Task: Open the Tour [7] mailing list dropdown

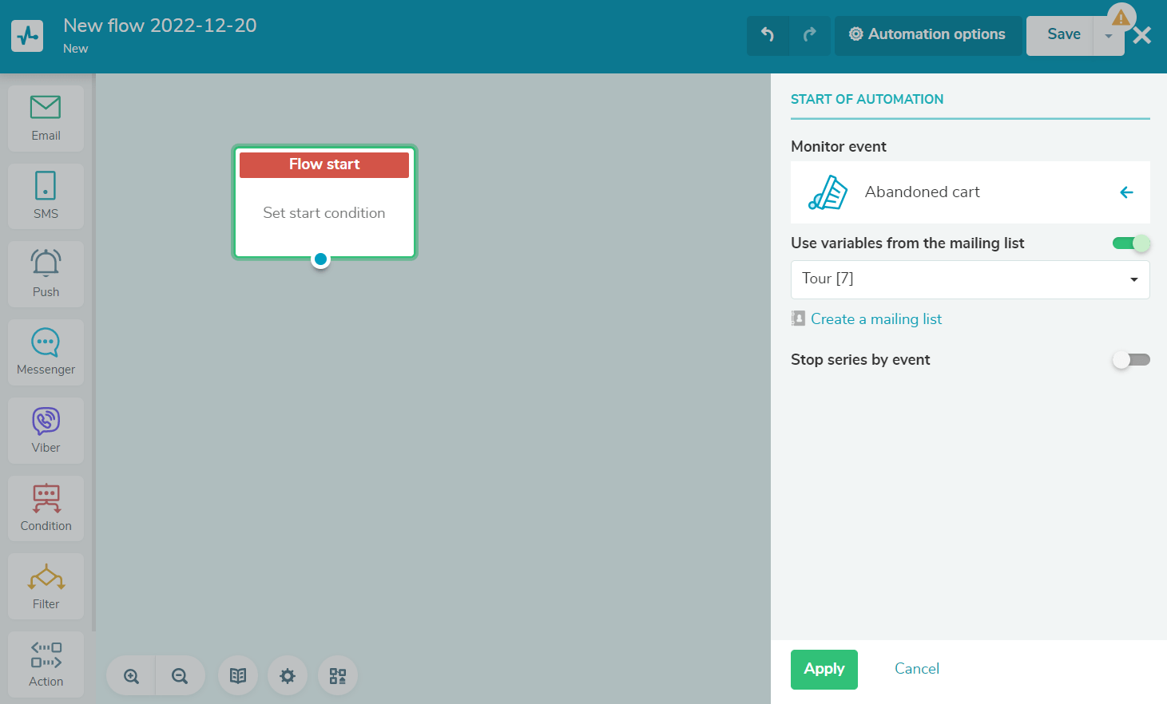Action: click(970, 279)
